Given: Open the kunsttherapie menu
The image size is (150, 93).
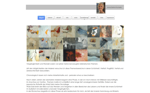Looking at the screenshot, I should click(x=84, y=18).
